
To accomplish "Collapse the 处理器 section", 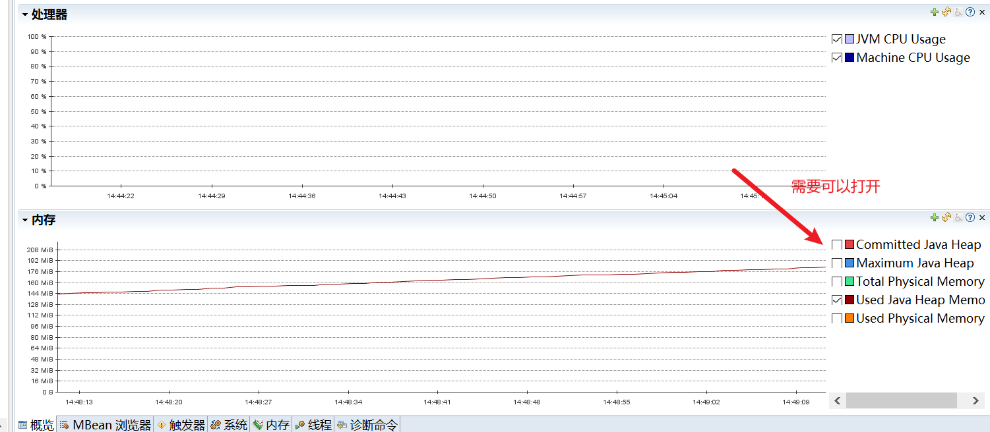I will coord(25,14).
